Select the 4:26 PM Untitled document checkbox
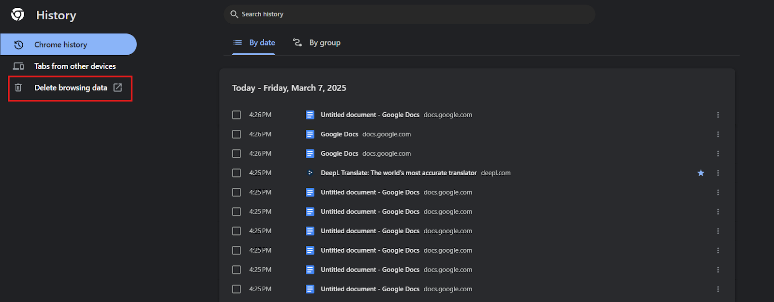 point(237,115)
